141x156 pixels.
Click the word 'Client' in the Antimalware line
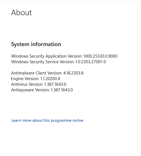coord(41,73)
